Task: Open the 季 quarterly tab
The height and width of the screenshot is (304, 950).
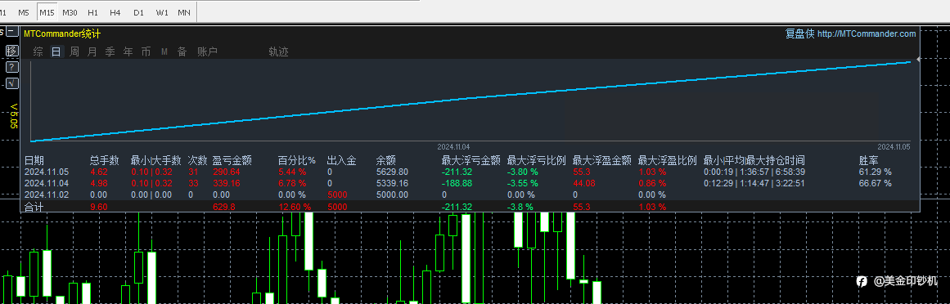Action: click(x=110, y=52)
